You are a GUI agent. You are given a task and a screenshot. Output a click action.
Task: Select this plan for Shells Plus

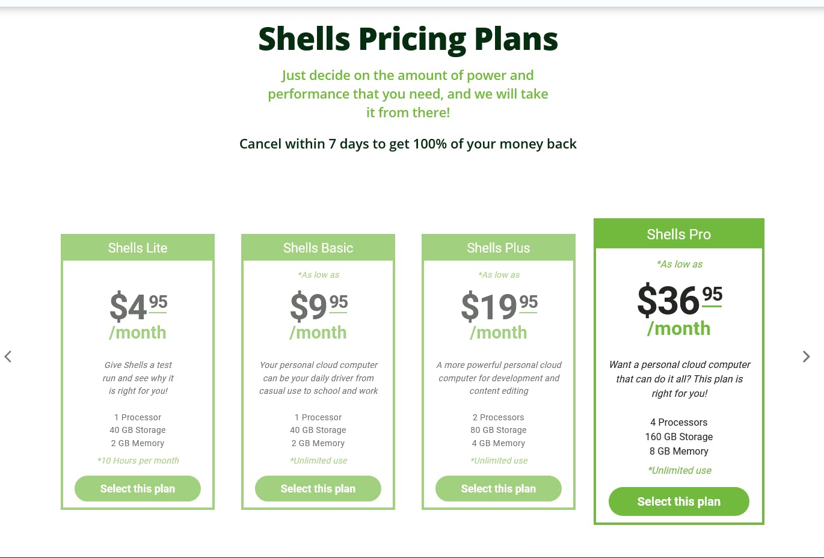(499, 488)
